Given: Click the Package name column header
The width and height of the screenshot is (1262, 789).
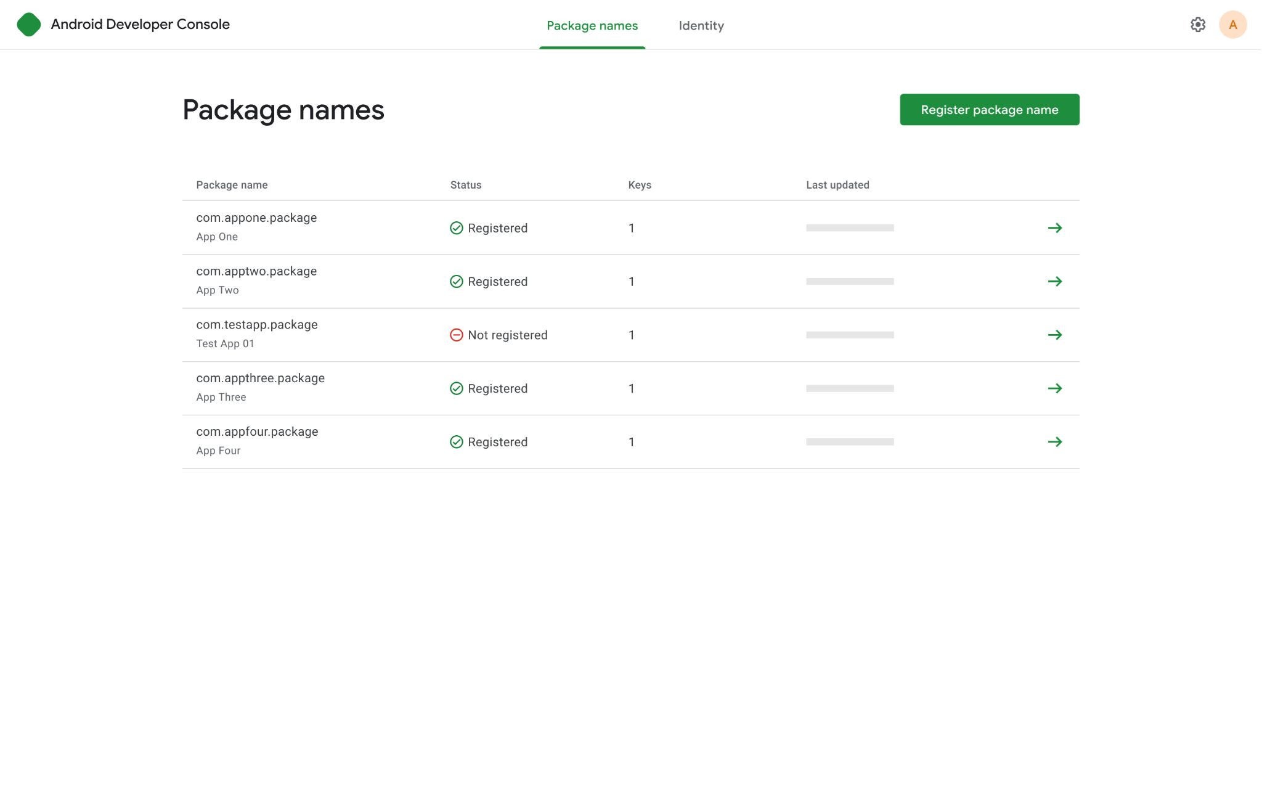Looking at the screenshot, I should click(232, 184).
